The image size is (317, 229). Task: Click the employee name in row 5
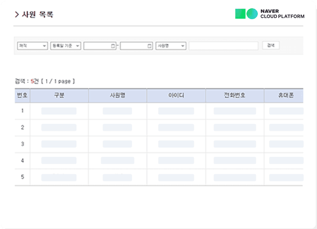117,177
